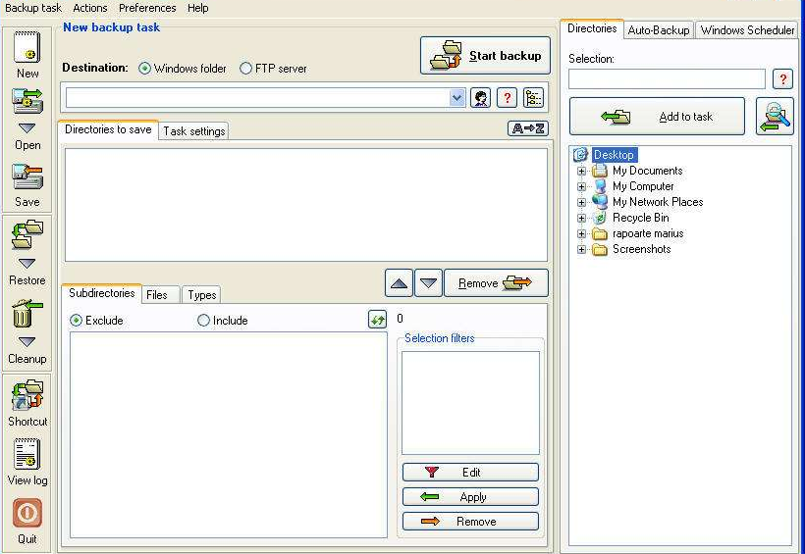Screen dimensions: 805x554
Task: Click the Start backup button
Action: 485,55
